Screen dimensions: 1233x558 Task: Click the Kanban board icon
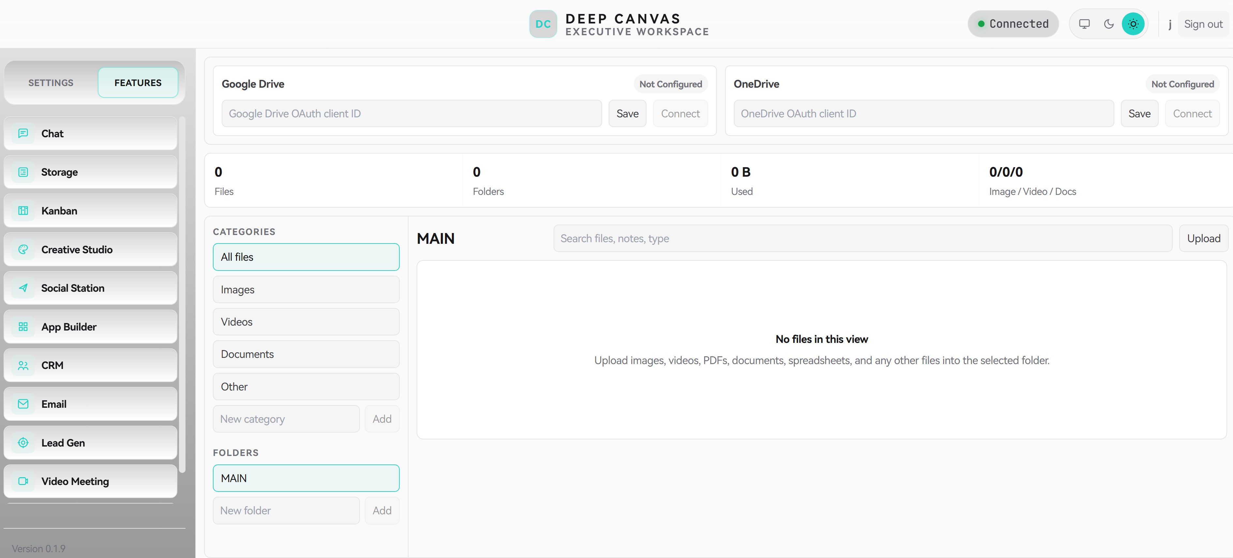(x=23, y=211)
